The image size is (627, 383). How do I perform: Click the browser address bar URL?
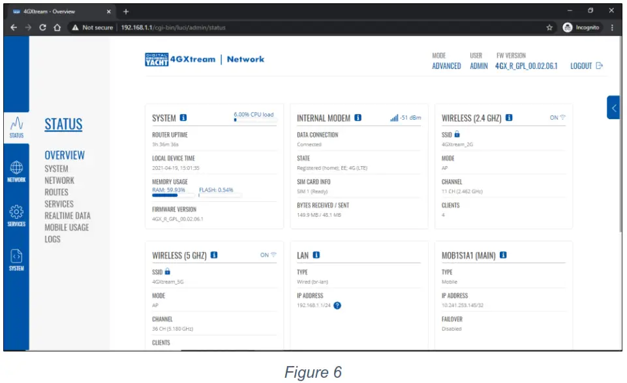[x=173, y=27]
